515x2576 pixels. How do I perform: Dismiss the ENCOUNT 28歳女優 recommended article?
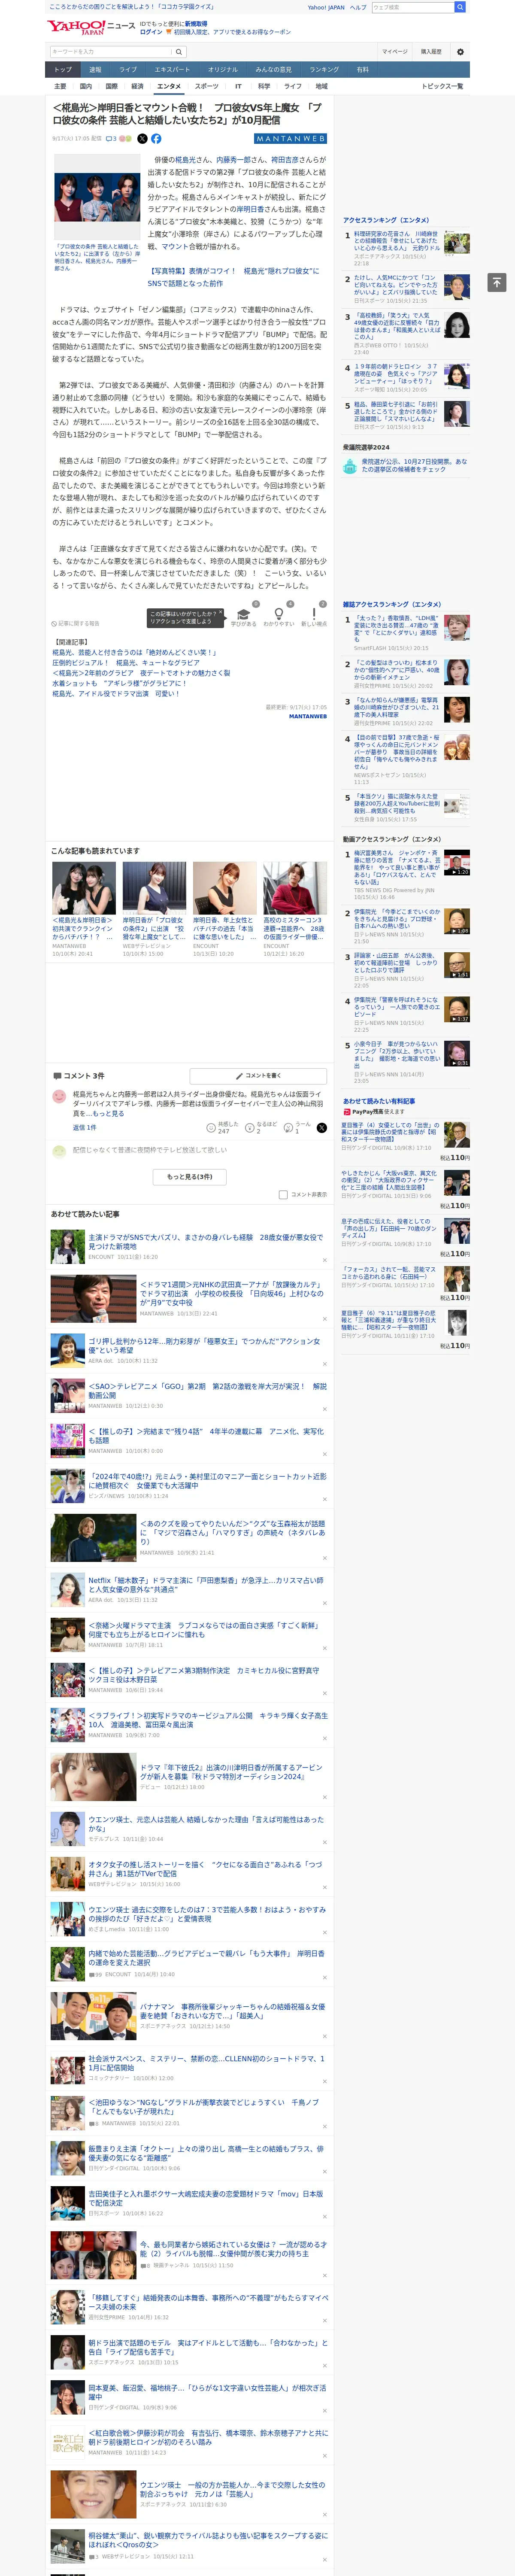(324, 1260)
